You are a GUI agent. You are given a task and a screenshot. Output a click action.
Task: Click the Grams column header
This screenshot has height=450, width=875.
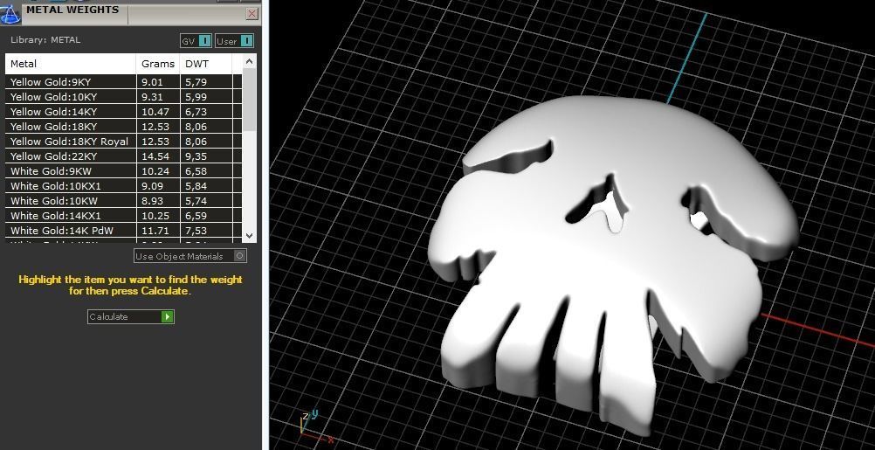coord(158,64)
